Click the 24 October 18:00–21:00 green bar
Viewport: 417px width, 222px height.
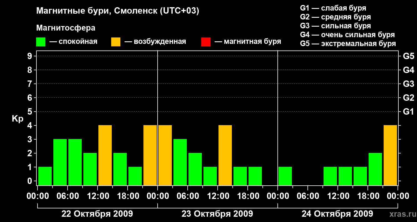[375, 169]
